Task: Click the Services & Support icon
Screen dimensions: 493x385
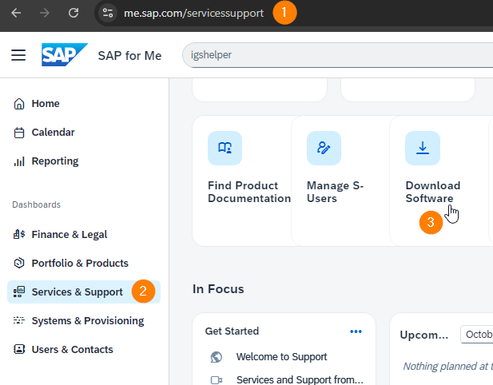Action: click(x=19, y=292)
